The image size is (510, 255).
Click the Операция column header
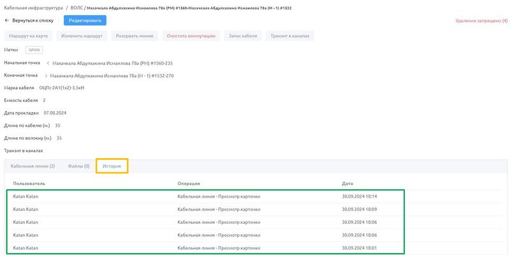pos(188,184)
